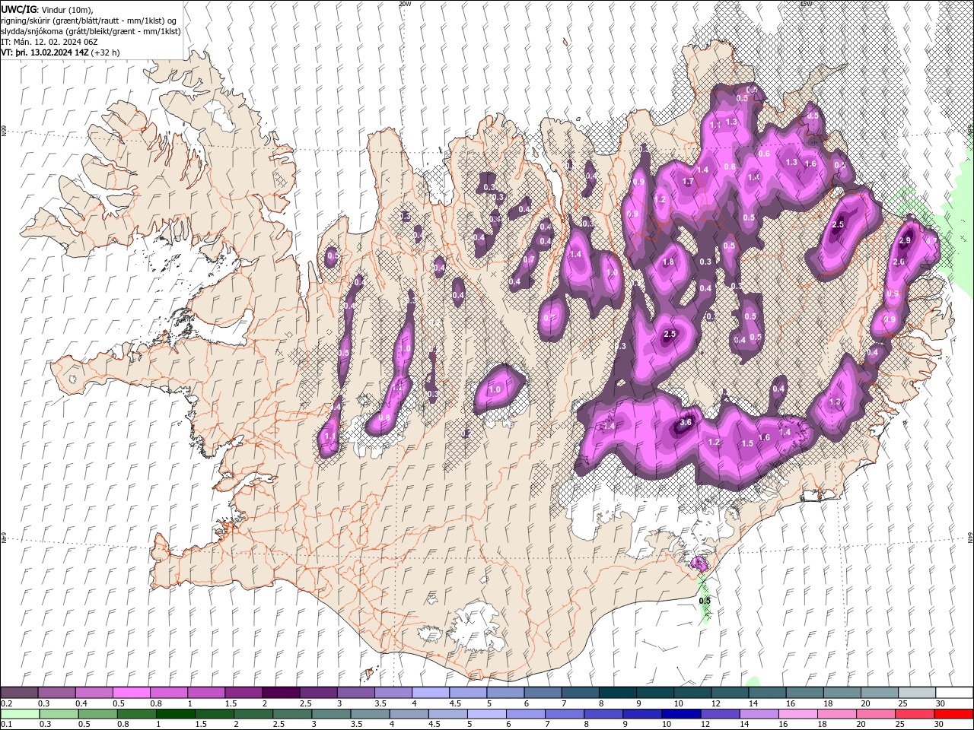Click the 'slydda/snjókoma' snow description line
Viewport: 974px width, 730px height.
tap(91, 31)
